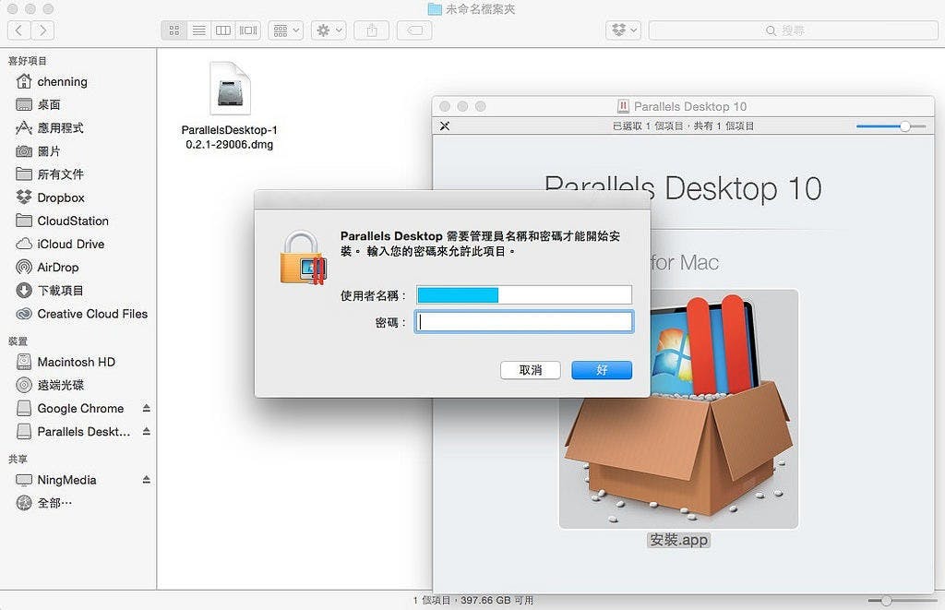945x610 pixels.
Task: Eject the Google Chrome volume
Action: point(146,408)
